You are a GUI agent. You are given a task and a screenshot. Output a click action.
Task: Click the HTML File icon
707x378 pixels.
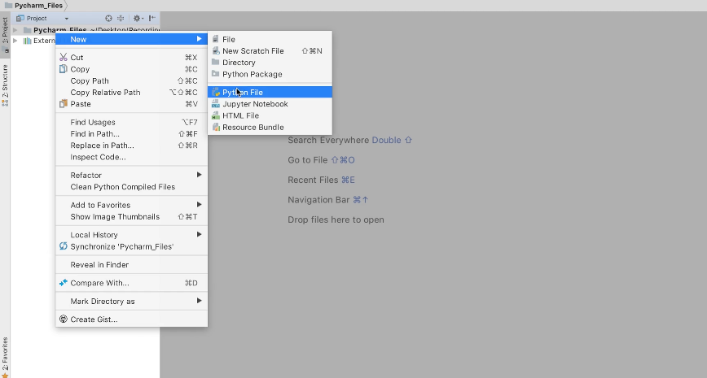[x=216, y=115]
